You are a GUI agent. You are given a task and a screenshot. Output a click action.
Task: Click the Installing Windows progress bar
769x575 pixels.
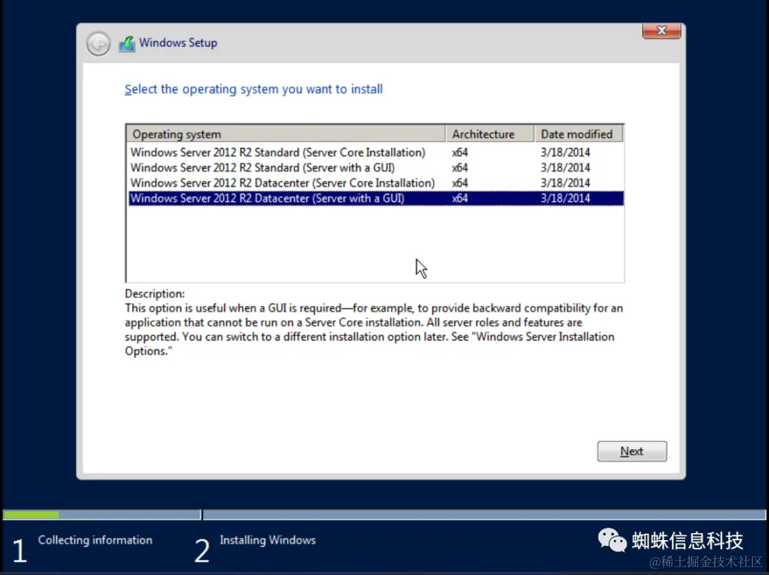pos(484,515)
